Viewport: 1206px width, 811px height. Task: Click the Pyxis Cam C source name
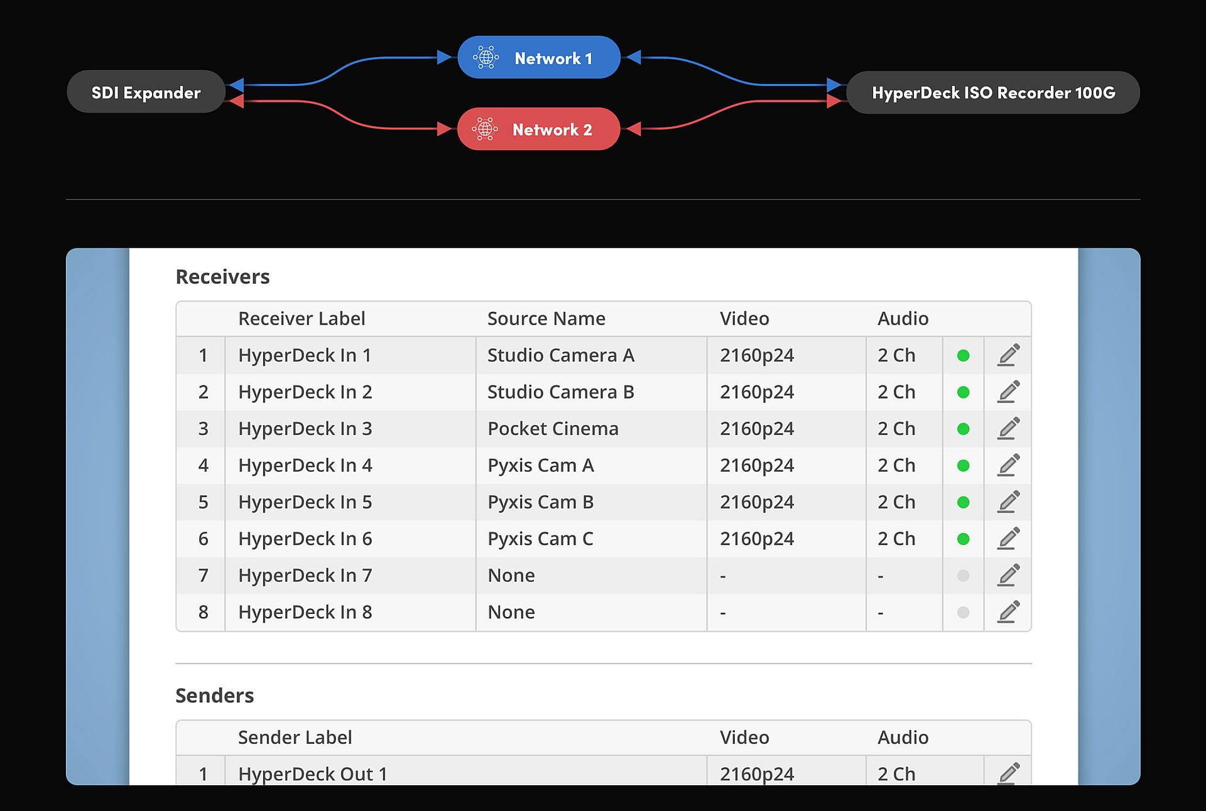(x=541, y=539)
